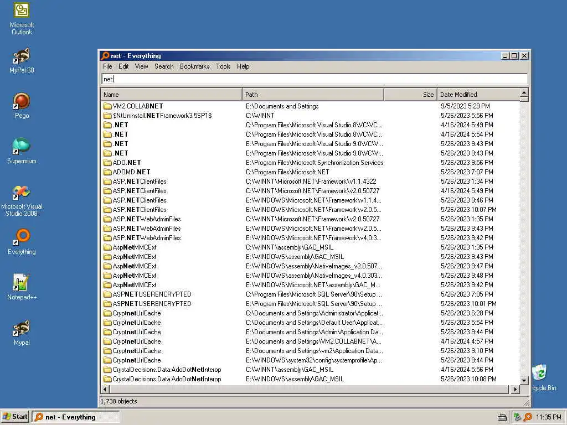Click the horizontal scrollbar left arrow

click(105, 389)
